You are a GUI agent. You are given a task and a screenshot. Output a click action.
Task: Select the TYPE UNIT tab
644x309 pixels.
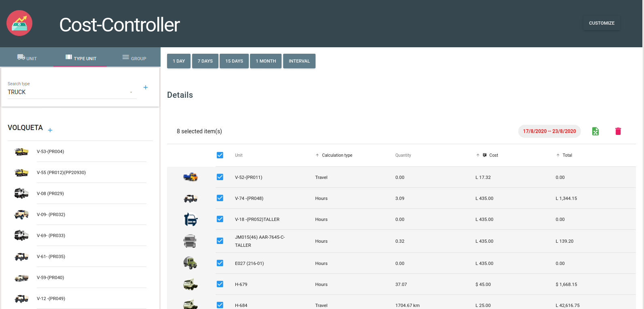click(x=80, y=58)
